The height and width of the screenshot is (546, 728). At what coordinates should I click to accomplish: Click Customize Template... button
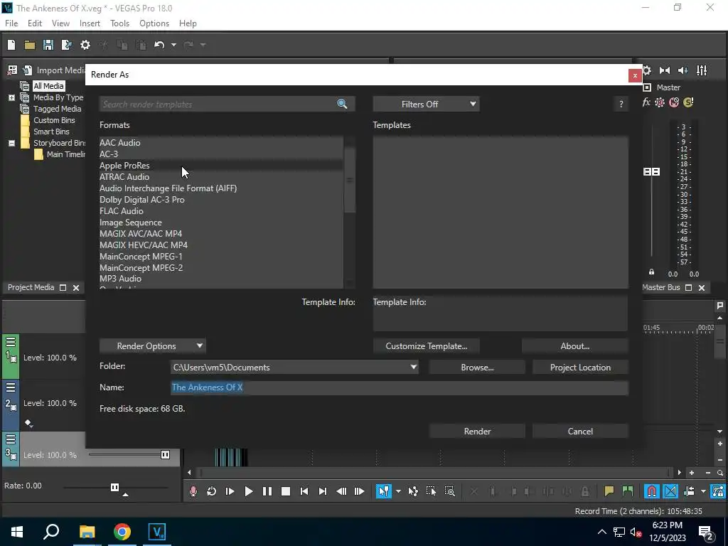[x=427, y=346]
